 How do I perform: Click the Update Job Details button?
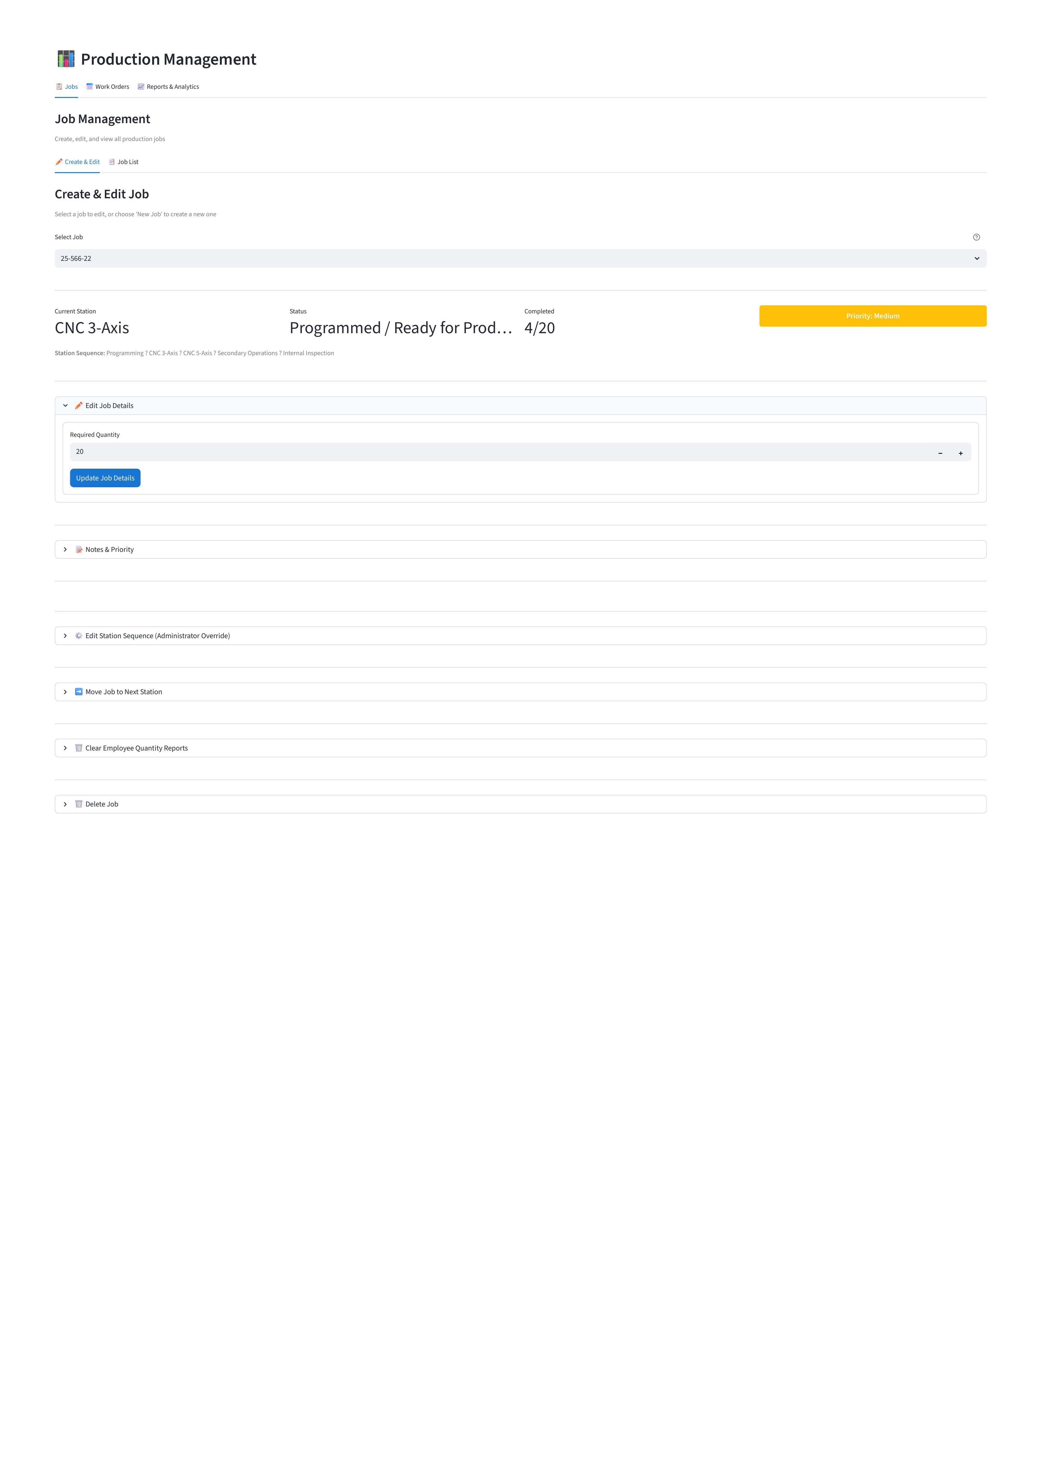pos(105,478)
